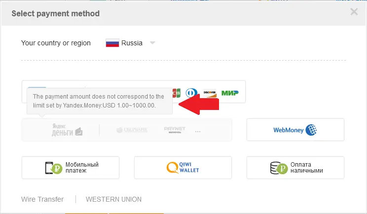Click the Russian flag icon

(112, 43)
